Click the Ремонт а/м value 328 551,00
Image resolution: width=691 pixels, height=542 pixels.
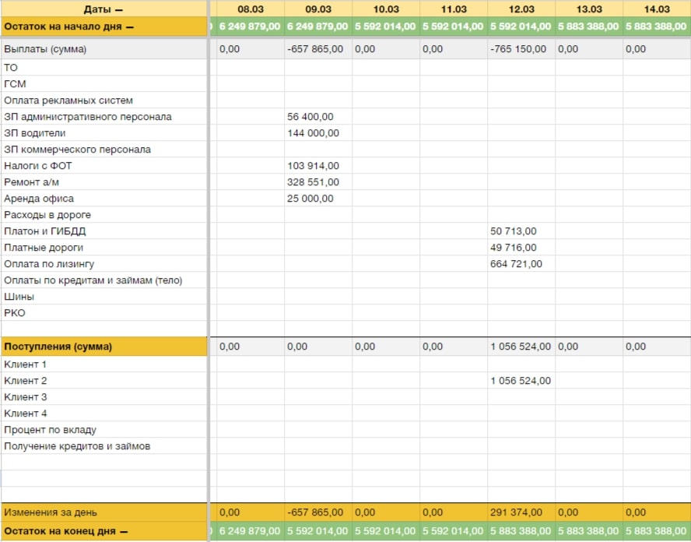click(x=313, y=182)
